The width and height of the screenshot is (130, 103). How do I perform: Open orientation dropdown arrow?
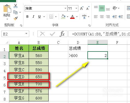coord(119,8)
